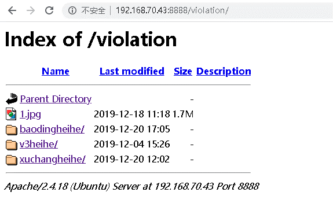Image resolution: width=333 pixels, height=218 pixels.
Task: Open the baodingheihe/ directory link
Action: (x=52, y=130)
